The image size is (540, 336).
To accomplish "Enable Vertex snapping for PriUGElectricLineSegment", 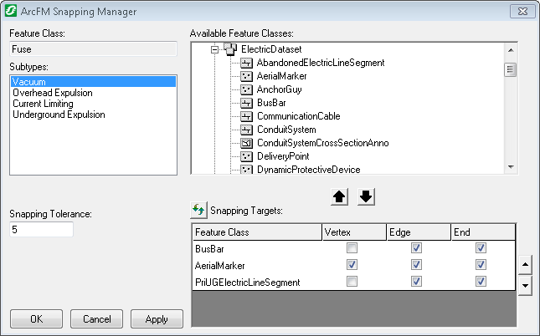I will click(352, 282).
